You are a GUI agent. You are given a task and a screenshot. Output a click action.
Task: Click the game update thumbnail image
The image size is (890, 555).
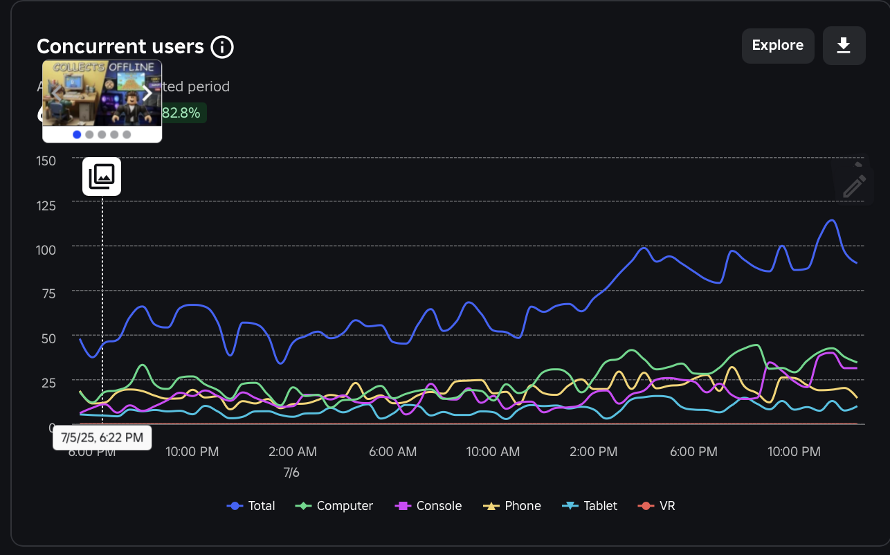[x=102, y=93]
